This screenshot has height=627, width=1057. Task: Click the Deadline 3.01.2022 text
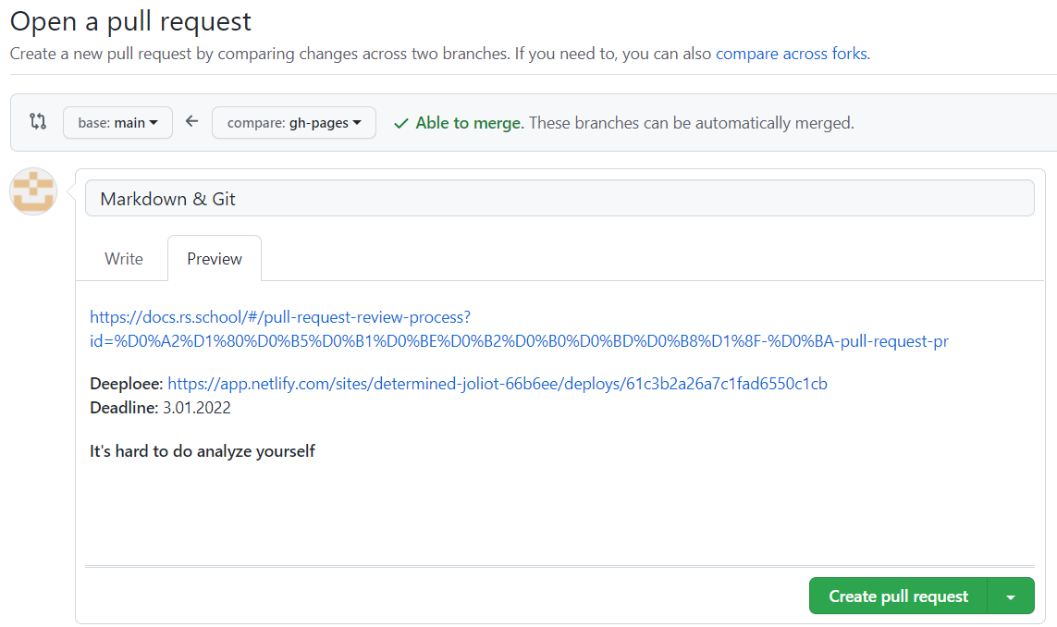160,408
